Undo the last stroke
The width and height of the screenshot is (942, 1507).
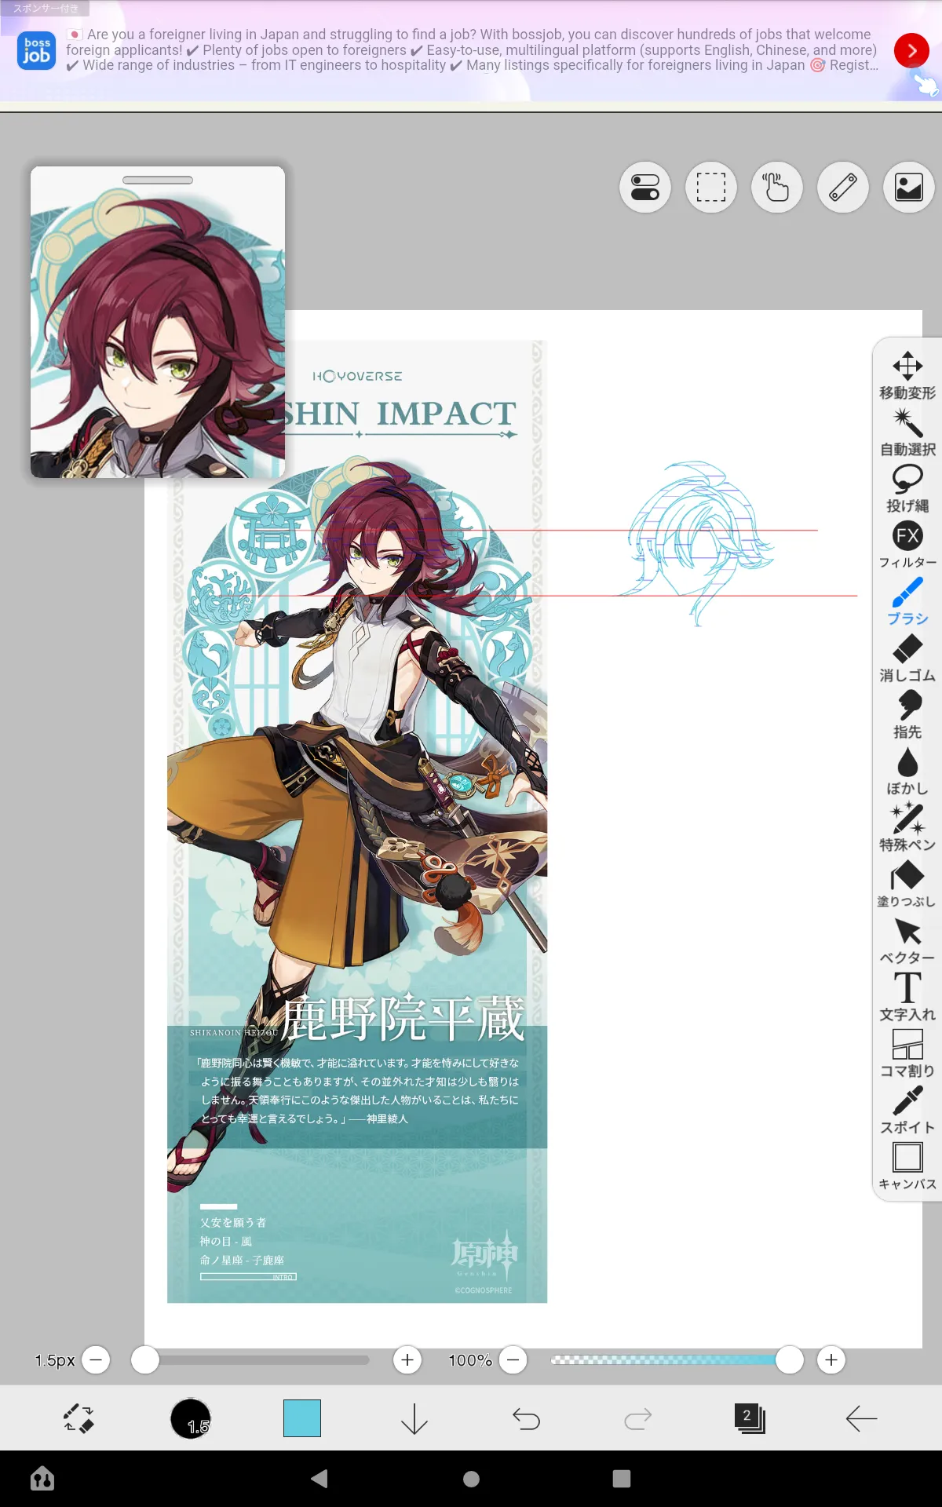point(526,1418)
